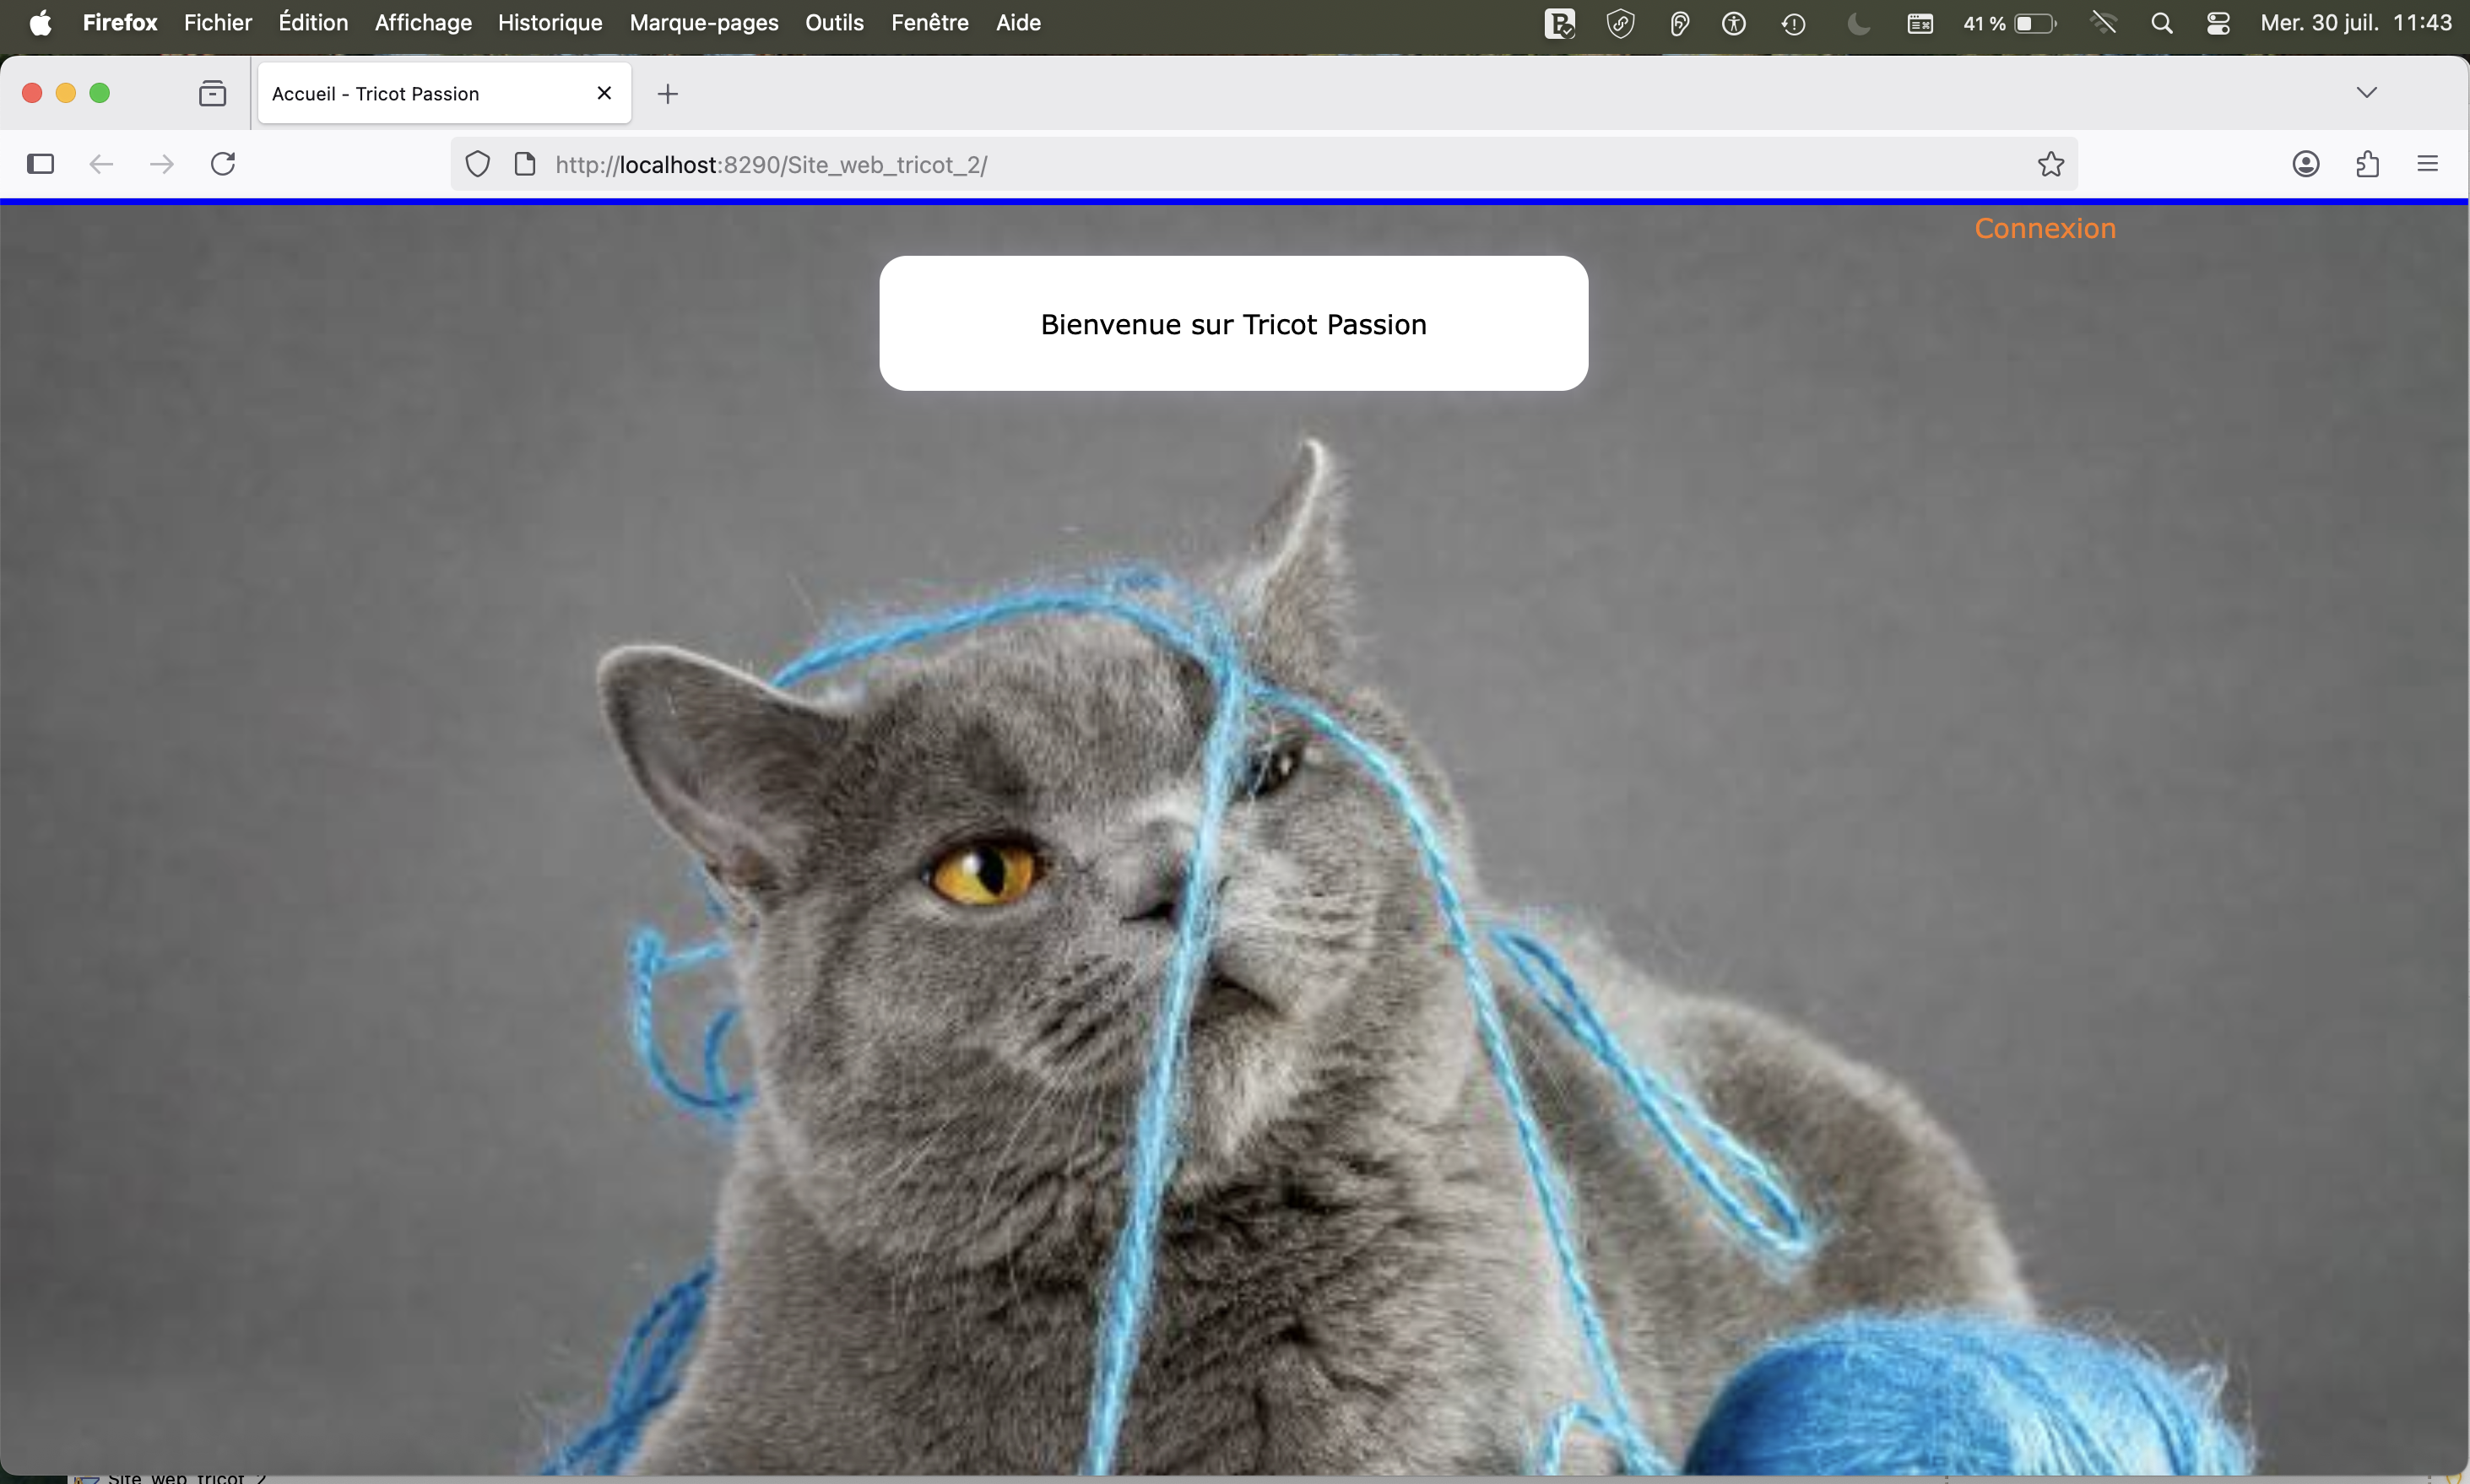Select the tracking protection shield in address bar
The width and height of the screenshot is (2470, 1484).
point(477,164)
